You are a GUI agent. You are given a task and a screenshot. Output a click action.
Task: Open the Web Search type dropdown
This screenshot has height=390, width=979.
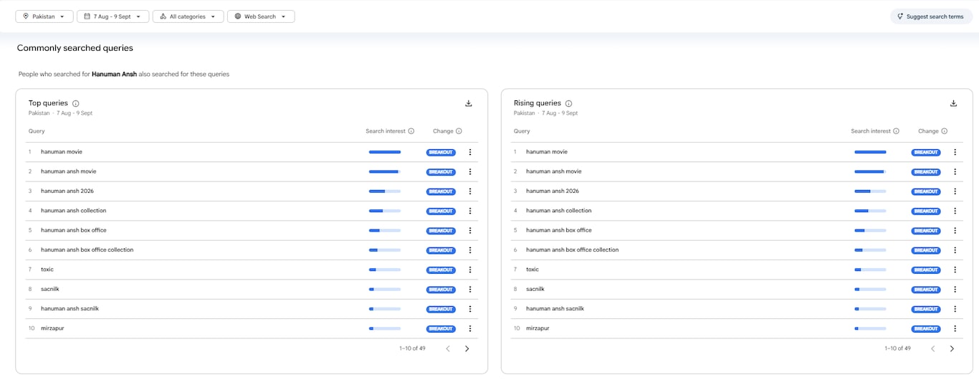tap(261, 16)
